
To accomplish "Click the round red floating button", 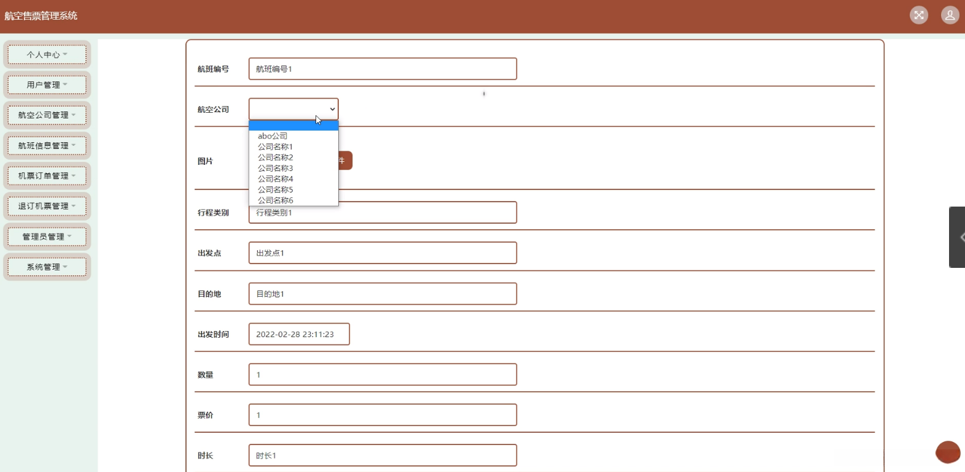I will (948, 452).
